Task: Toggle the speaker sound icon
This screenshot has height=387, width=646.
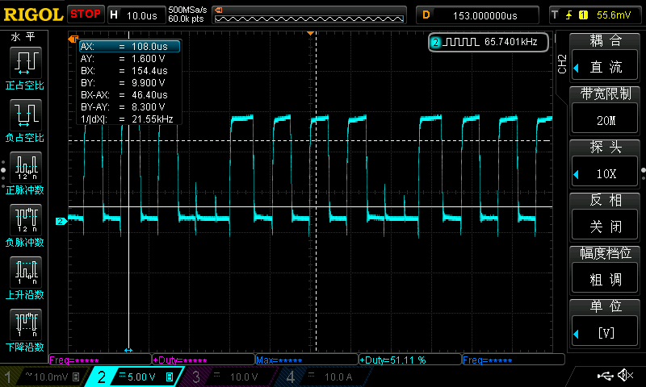Action: (625, 376)
